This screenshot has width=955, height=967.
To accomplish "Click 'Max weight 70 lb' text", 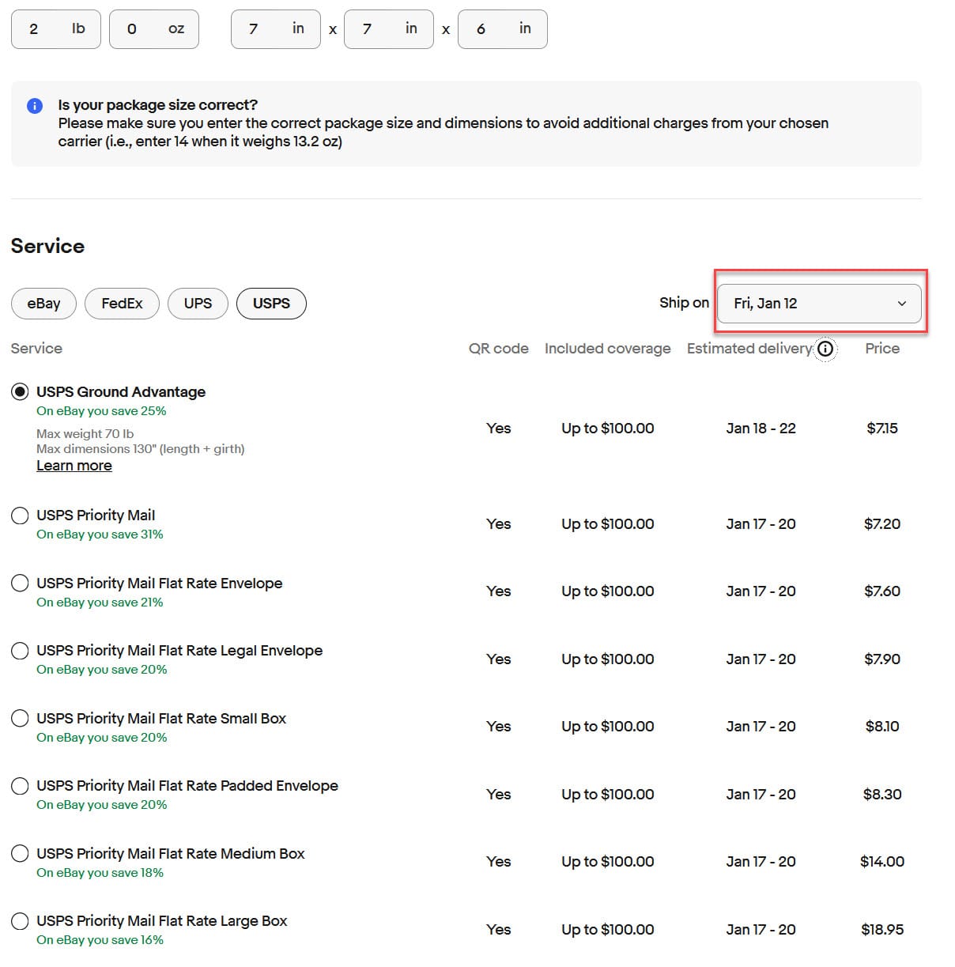I will coord(85,434).
